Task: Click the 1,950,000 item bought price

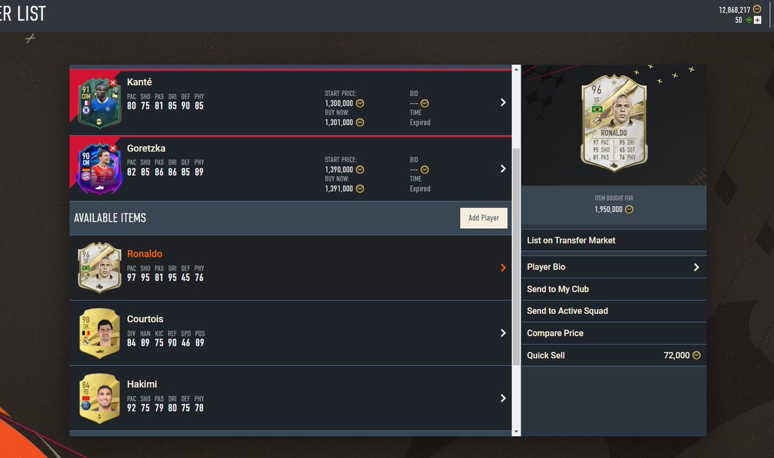Action: coord(609,209)
